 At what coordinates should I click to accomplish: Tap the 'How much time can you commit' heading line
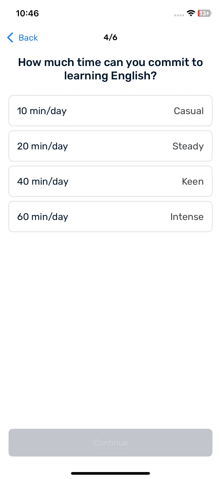(111, 62)
